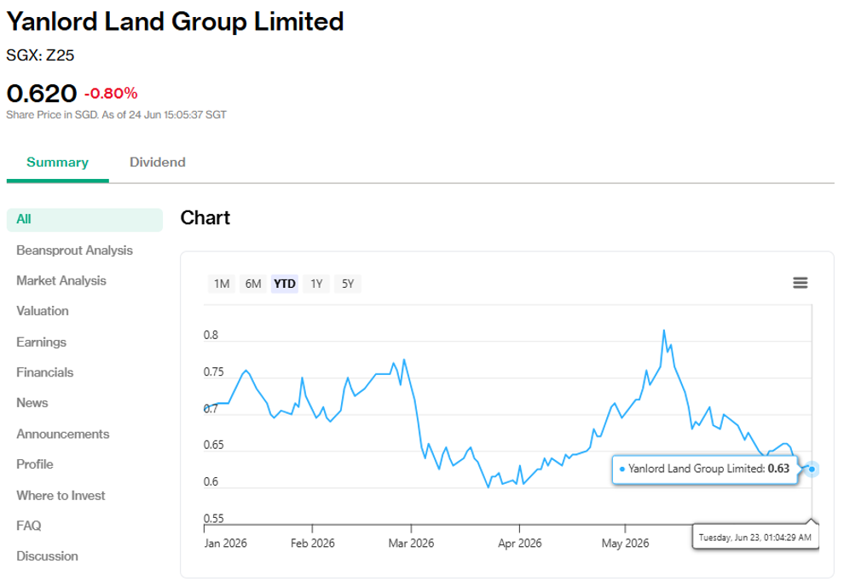This screenshot has height=587, width=844.
Task: Go to Market Analysis section
Action: (x=61, y=281)
